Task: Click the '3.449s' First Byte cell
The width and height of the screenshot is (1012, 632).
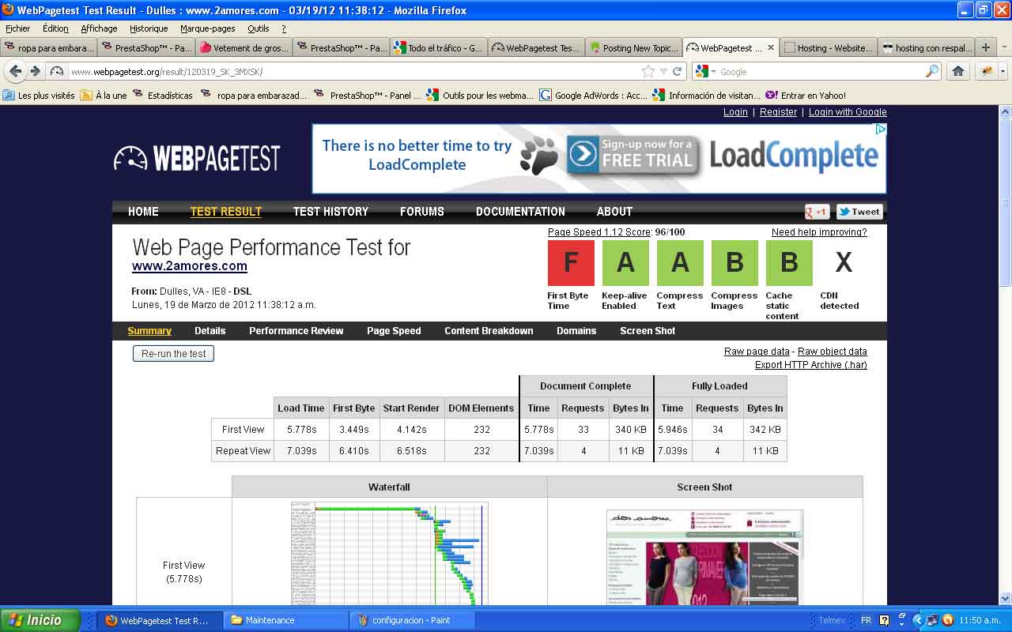Action: [x=354, y=430]
